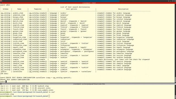The image size is (176, 99).
Task: Click 'unaccent.rules' file name in lower pane
Action: tap(44, 88)
